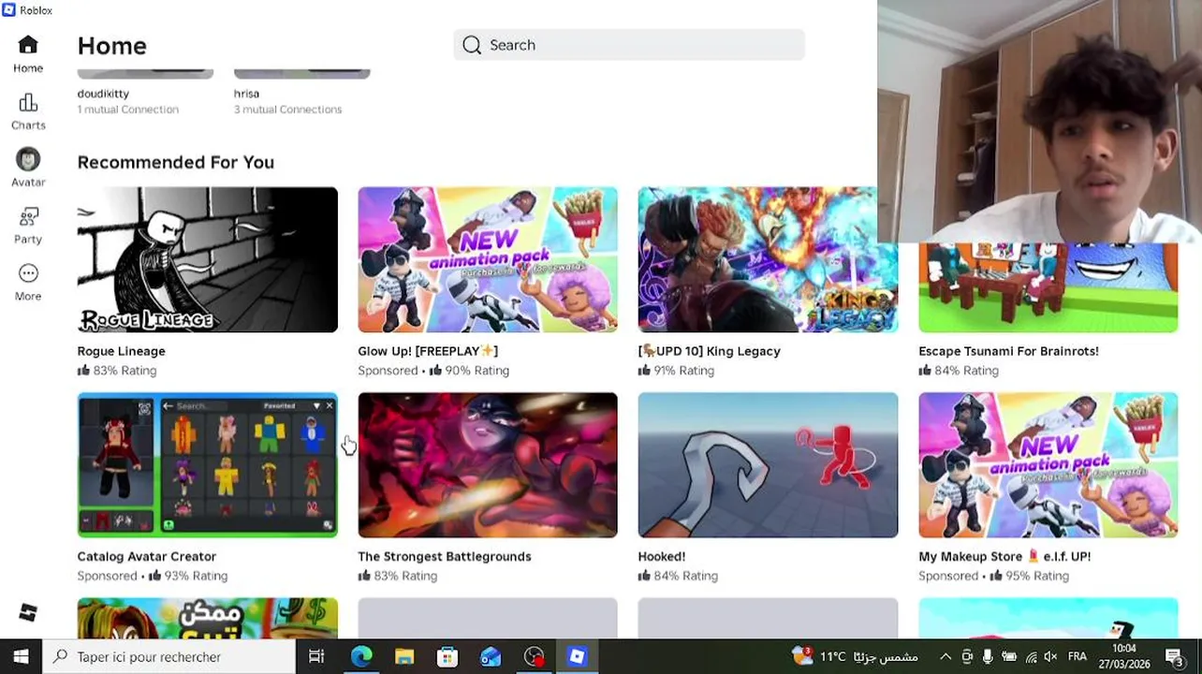Click the taskbar search box 'Taper ici pour rechercher'
Screen dimensions: 1202x674
tap(170, 657)
